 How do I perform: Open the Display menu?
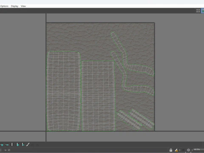(x=14, y=6)
